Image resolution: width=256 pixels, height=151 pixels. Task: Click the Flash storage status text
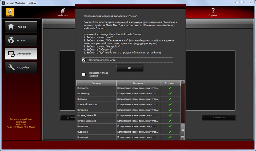pos(21,127)
